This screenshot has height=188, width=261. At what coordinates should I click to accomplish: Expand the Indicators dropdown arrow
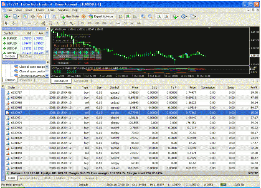pyautogui.click(x=178, y=16)
